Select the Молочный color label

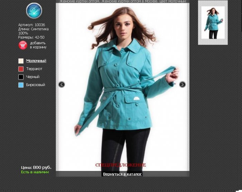tap(36, 61)
